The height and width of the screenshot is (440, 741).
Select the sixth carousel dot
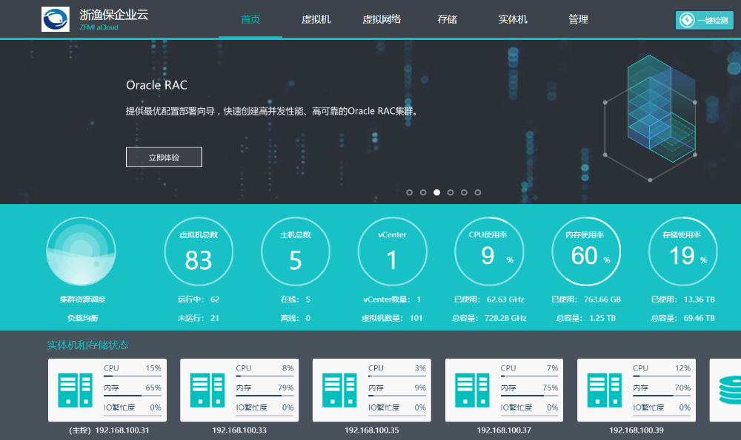(x=478, y=192)
